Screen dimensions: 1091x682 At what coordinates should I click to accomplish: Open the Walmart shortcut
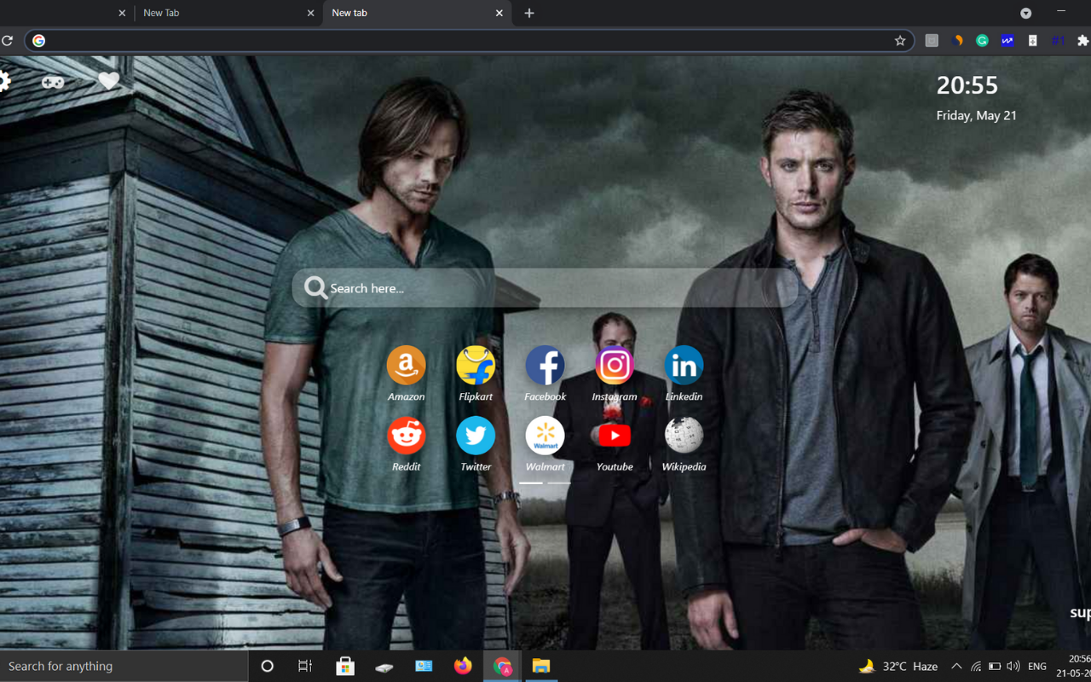tap(545, 436)
